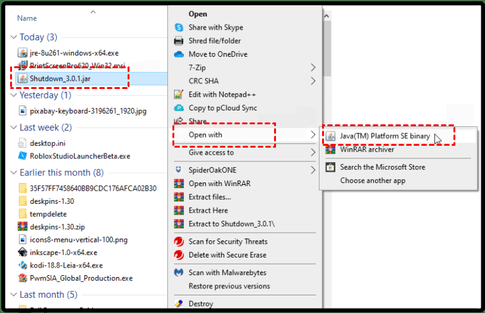Click the scrollbar up arrow
The image size is (485, 313).
point(326,16)
